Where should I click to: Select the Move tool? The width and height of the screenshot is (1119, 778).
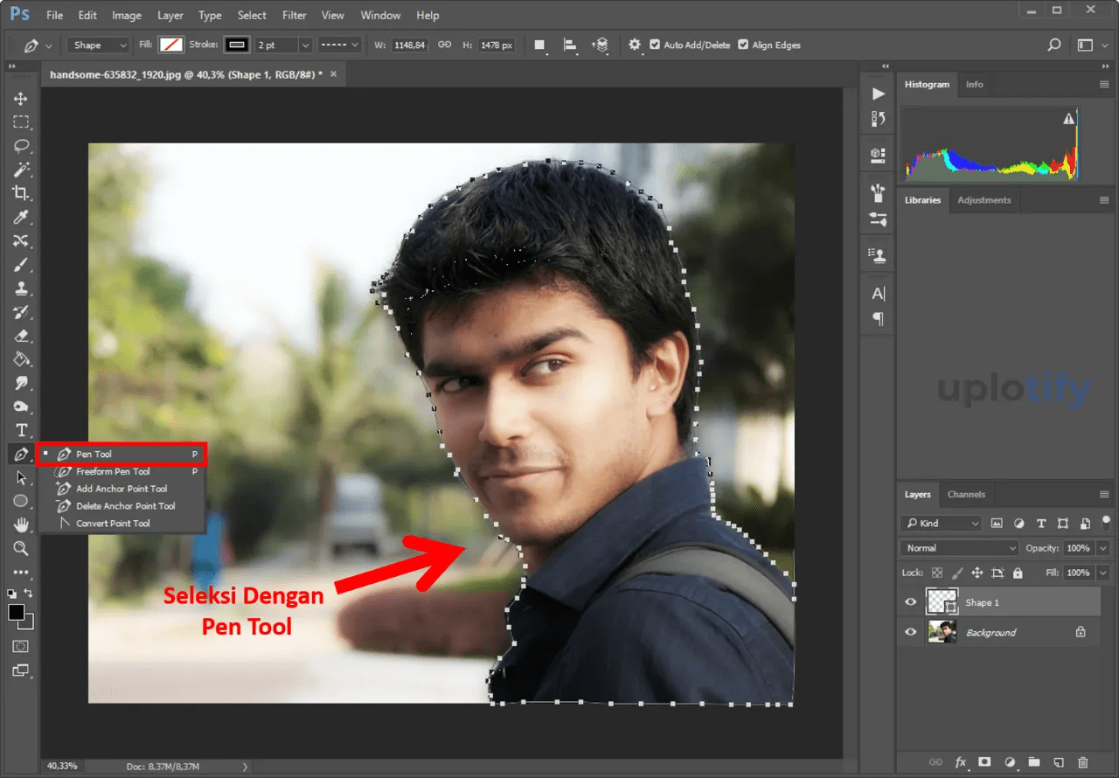(x=21, y=99)
